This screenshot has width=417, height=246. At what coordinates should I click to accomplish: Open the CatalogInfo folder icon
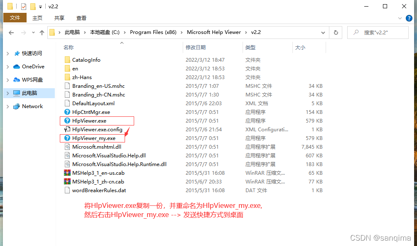pyautogui.click(x=67, y=60)
